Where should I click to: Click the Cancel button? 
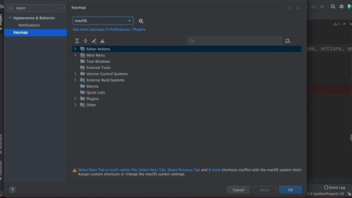click(x=238, y=190)
